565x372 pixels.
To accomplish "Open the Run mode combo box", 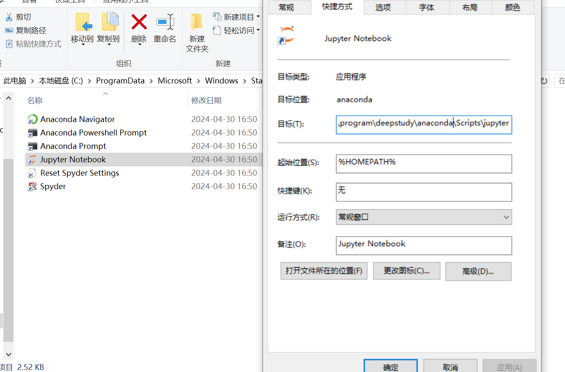I will click(x=424, y=217).
